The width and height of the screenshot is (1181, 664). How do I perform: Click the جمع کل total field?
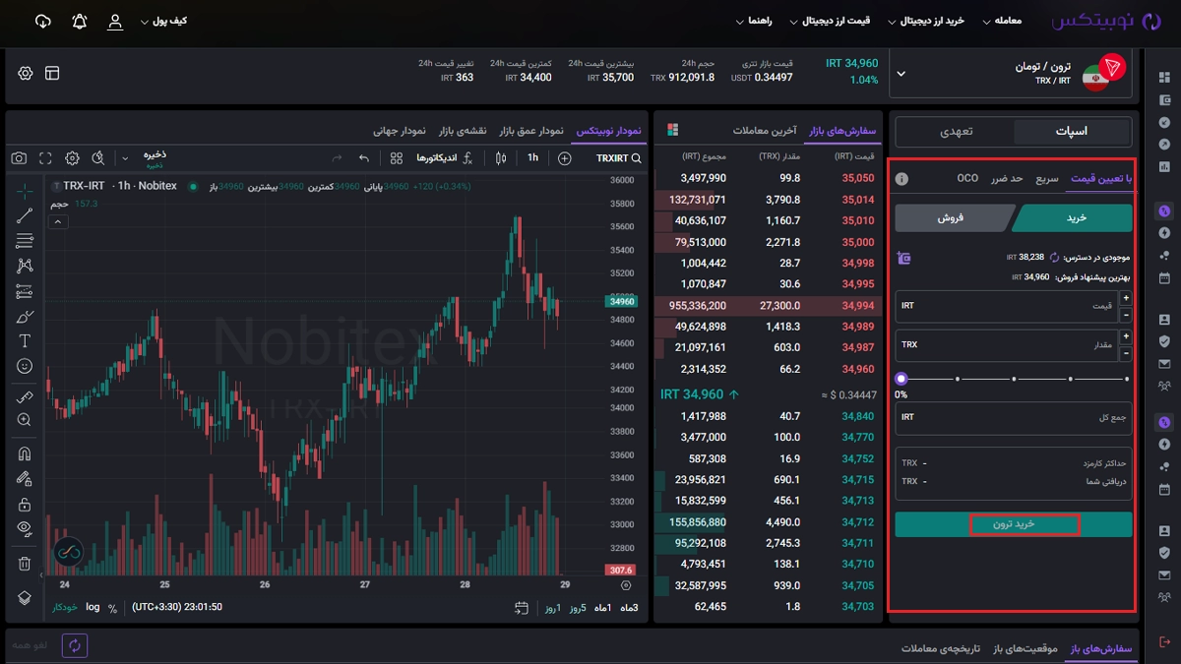click(x=1014, y=418)
